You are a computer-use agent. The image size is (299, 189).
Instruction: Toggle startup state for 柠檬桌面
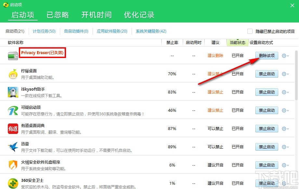tap(266, 74)
